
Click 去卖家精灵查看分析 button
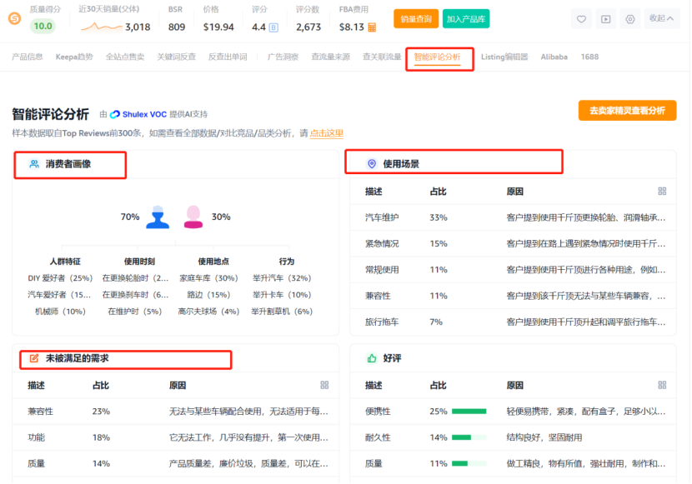point(627,111)
